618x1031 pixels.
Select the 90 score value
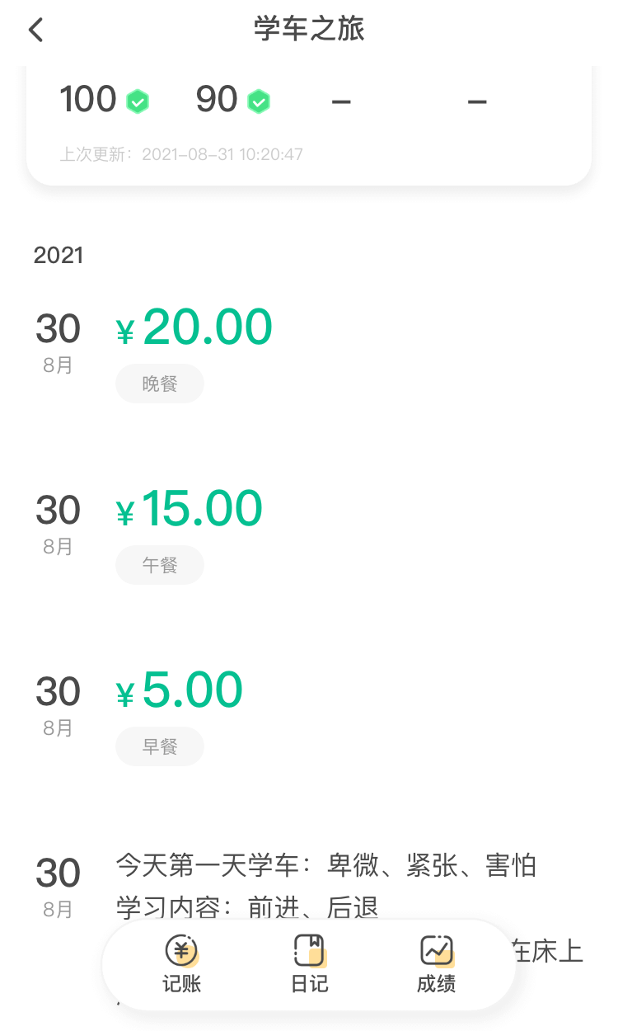point(217,100)
